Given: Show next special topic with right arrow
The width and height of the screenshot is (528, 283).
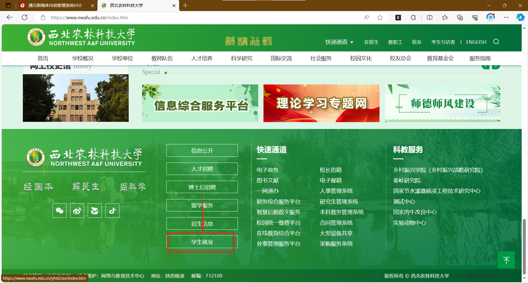Looking at the screenshot, I should [496, 66].
